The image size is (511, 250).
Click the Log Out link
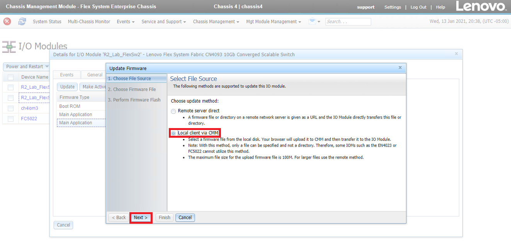click(x=418, y=7)
